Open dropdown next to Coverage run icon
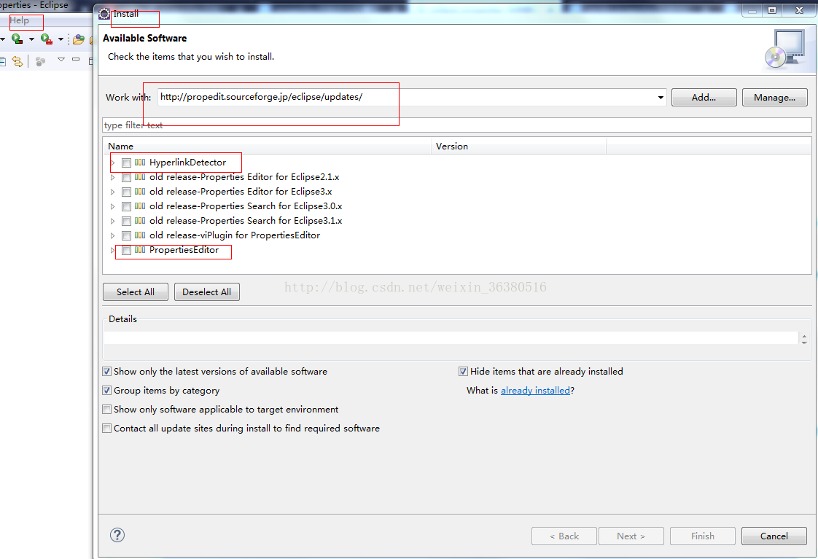The image size is (818, 559). [x=31, y=39]
